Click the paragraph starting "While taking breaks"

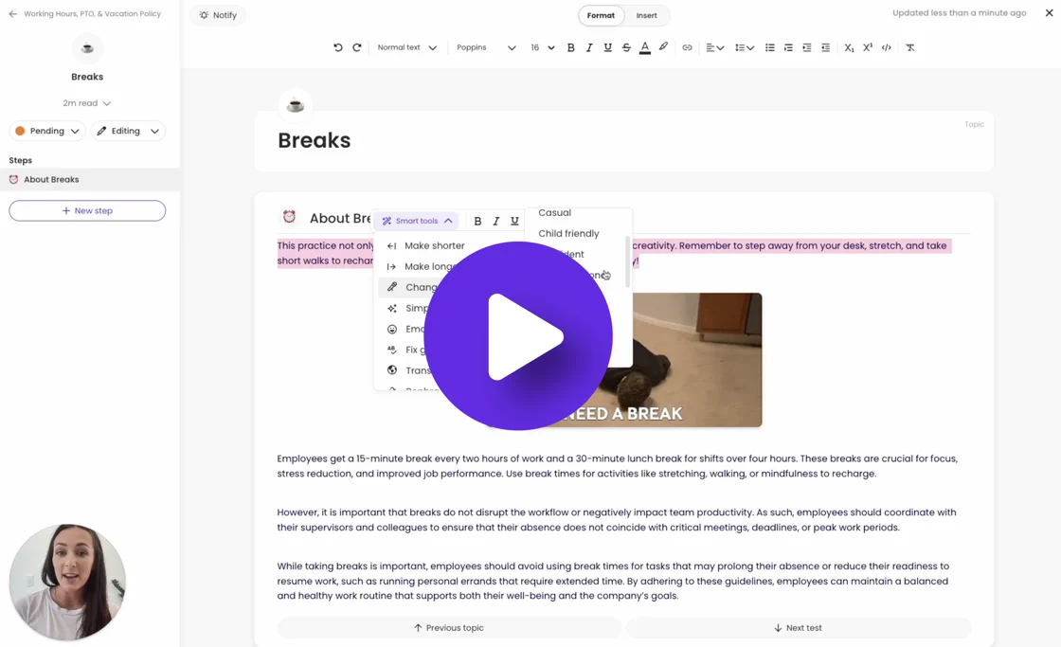(613, 581)
